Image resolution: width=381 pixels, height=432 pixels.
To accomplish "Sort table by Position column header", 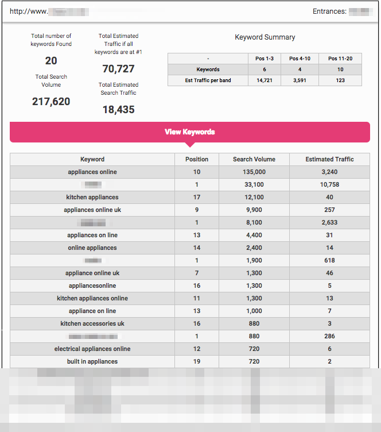I will 197,159.
